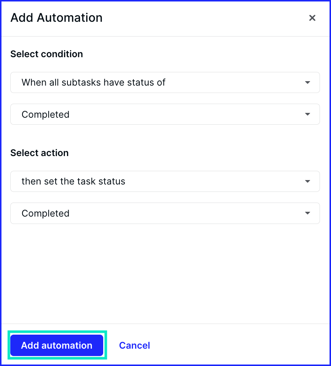Expand the Completed status dropdown under Select condition
The width and height of the screenshot is (331, 366).
pyautogui.click(x=165, y=114)
